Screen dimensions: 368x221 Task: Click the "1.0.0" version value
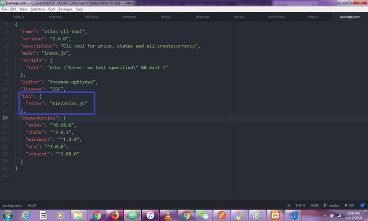pyautogui.click(x=59, y=39)
